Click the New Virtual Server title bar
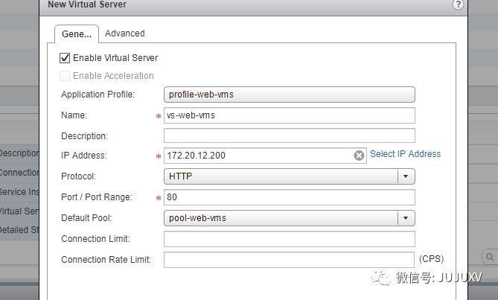Screen dimensions: 498x300 253,6
